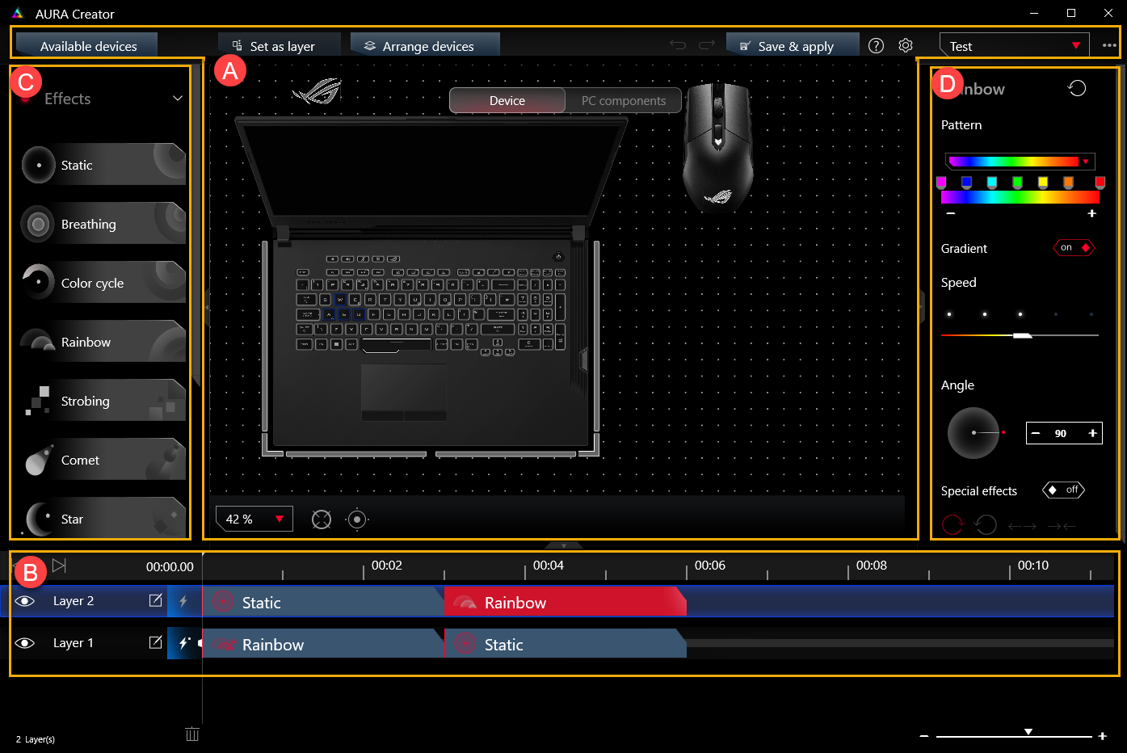The width and height of the screenshot is (1127, 753).
Task: Switch to the PC components tab
Action: coord(624,101)
